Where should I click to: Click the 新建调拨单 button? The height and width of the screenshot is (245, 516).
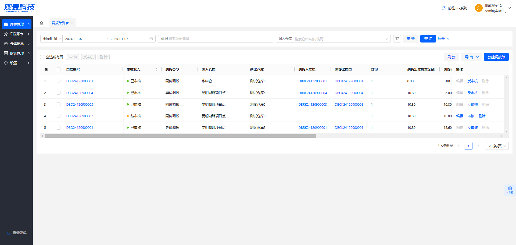tap(496, 57)
